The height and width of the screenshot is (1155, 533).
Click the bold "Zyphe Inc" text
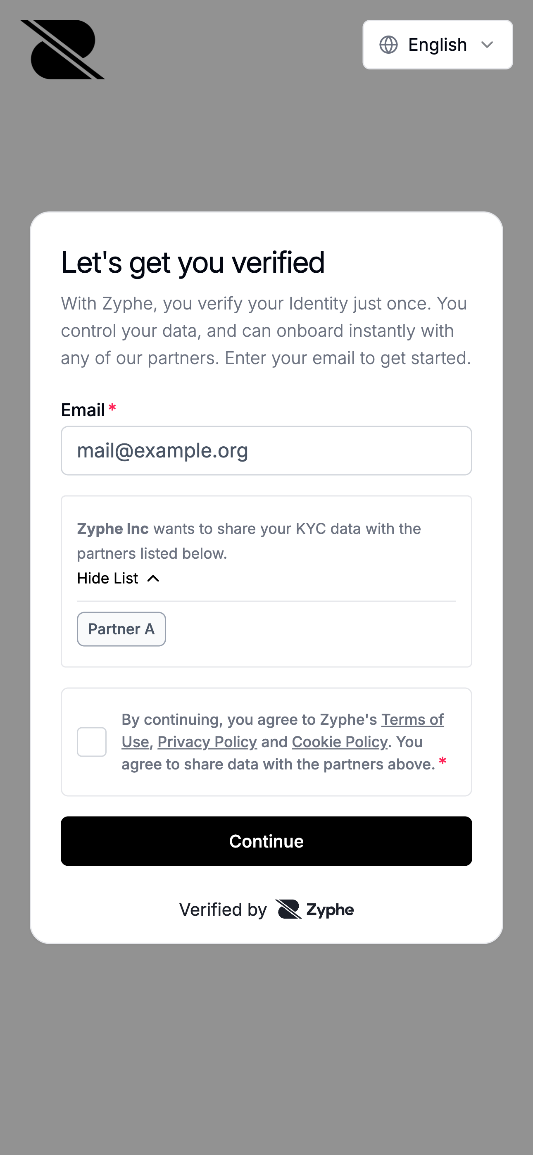pos(113,529)
